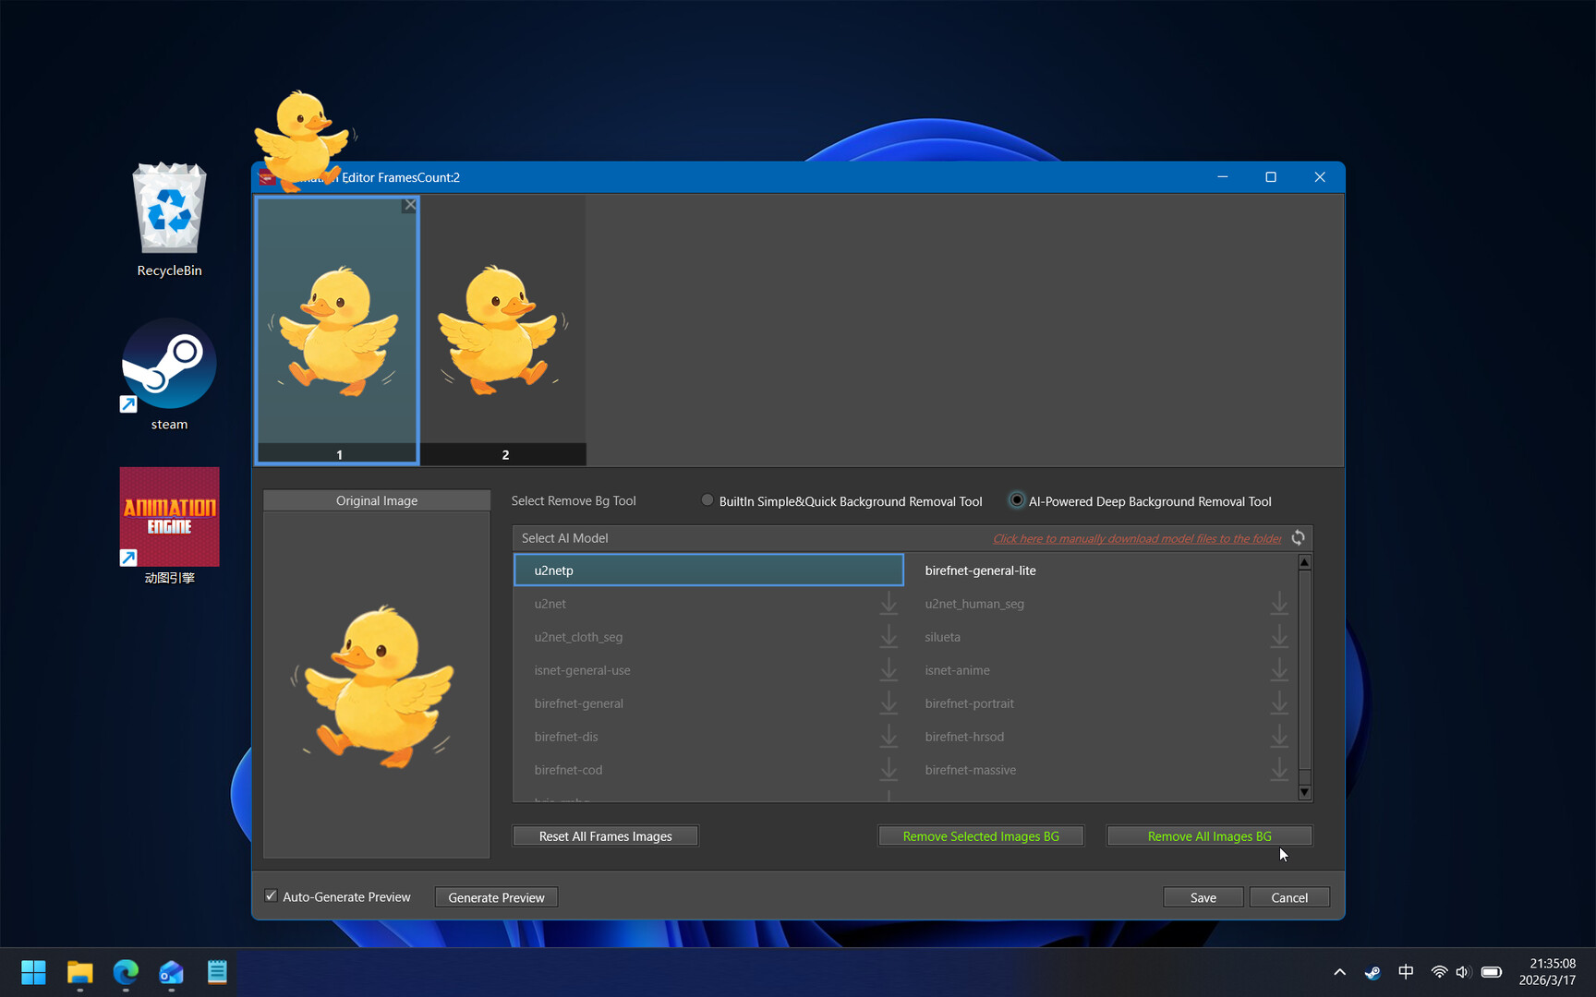Delete frame 1 using its X icon

[x=409, y=205]
